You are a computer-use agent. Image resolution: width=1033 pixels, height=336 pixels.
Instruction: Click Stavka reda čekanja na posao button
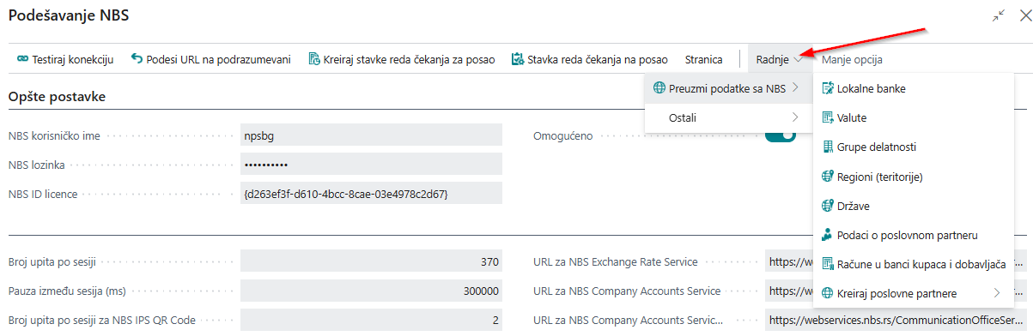coord(589,60)
